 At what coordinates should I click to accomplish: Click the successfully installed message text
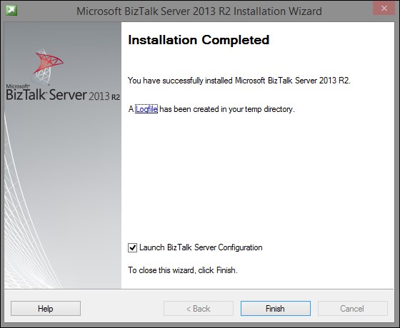coord(239,81)
